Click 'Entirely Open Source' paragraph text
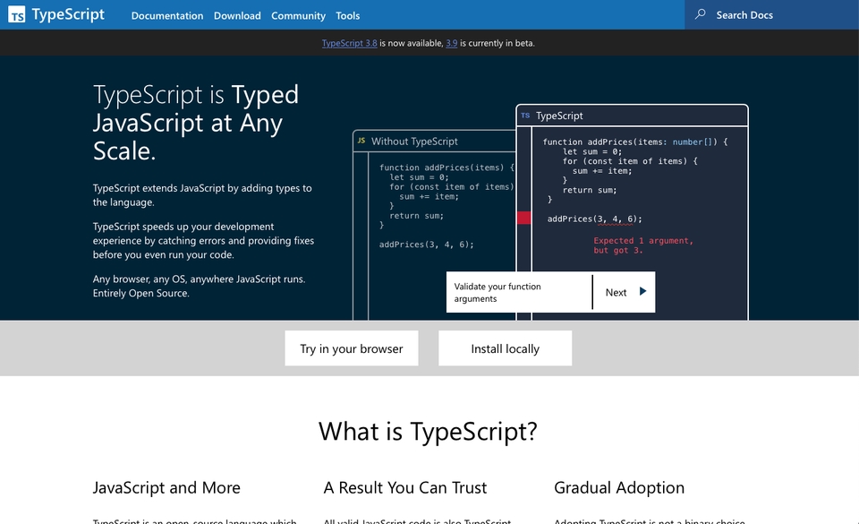 [140, 293]
